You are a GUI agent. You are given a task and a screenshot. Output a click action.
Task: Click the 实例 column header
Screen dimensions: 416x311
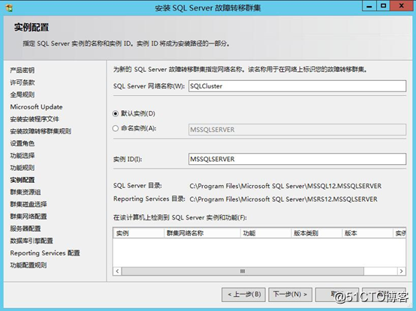pyautogui.click(x=139, y=233)
